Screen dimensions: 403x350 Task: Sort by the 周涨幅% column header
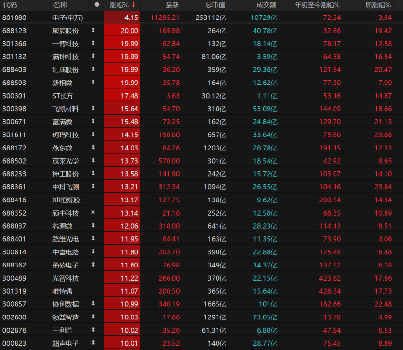tap(378, 5)
